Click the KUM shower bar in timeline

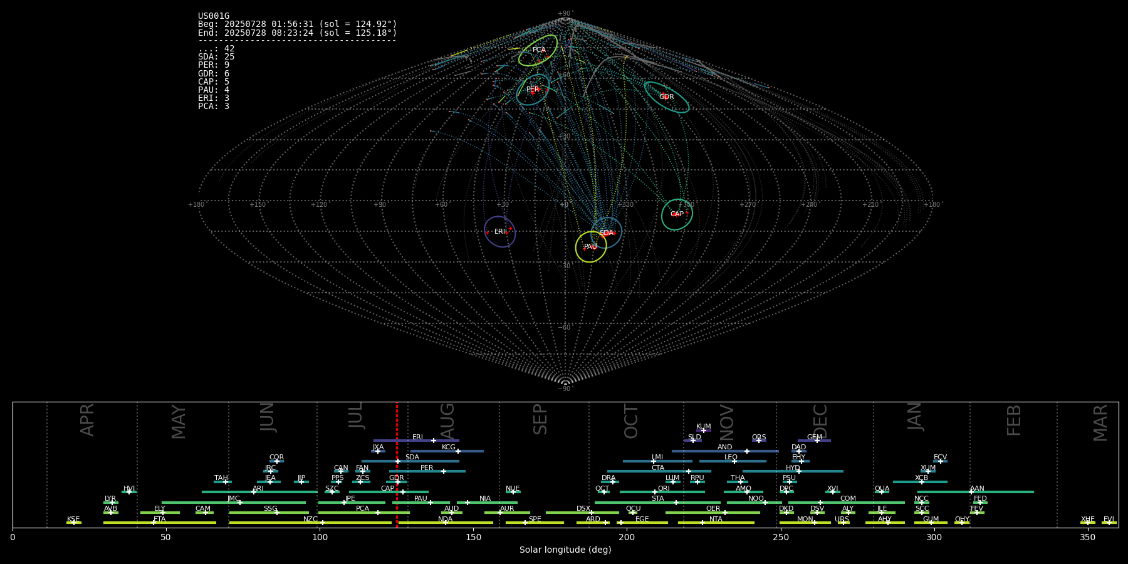tap(704, 431)
